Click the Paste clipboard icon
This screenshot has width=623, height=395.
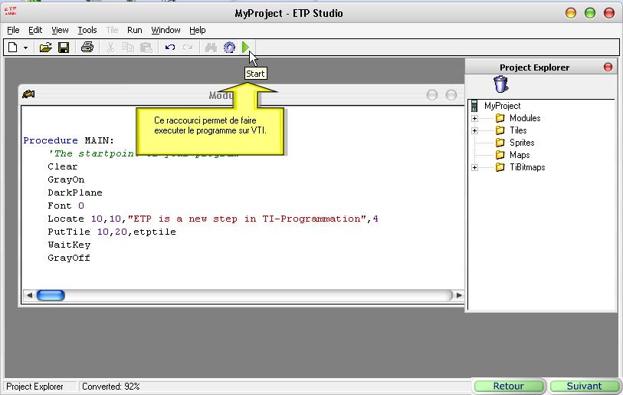146,48
